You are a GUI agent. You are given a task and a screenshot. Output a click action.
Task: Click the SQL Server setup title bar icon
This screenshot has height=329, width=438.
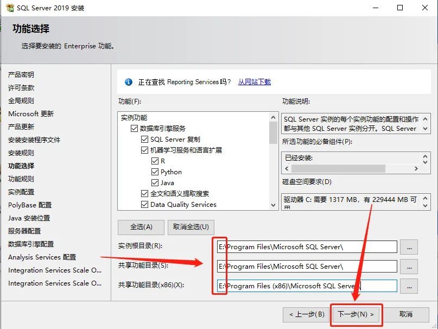pos(10,8)
